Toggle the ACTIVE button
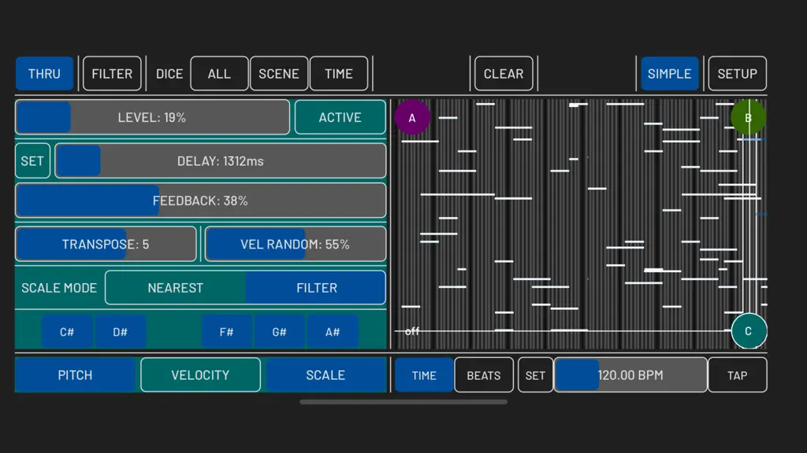Viewport: 807px width, 453px height. pos(340,117)
